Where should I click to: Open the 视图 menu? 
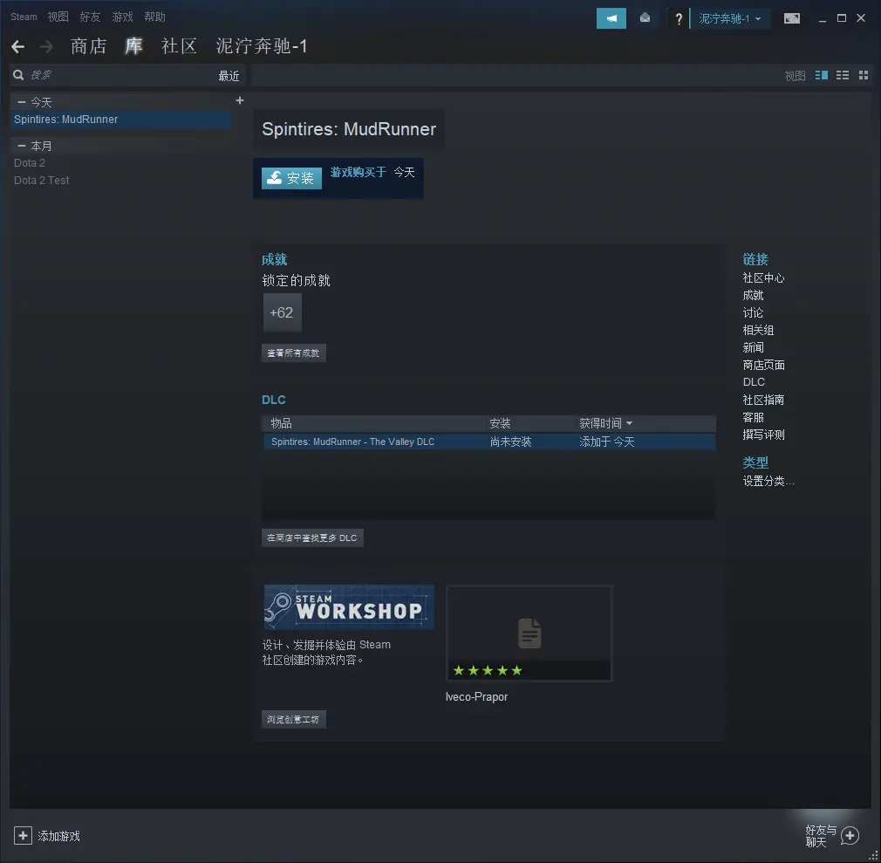point(58,17)
